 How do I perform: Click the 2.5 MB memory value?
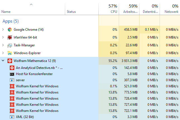(x=132, y=37)
